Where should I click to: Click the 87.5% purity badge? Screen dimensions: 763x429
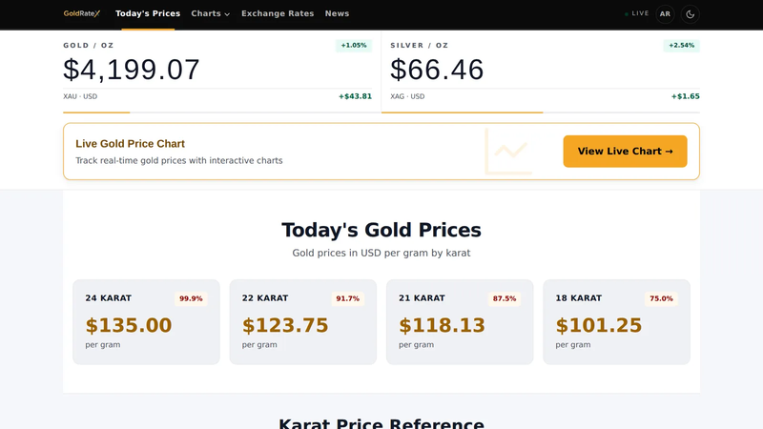505,298
